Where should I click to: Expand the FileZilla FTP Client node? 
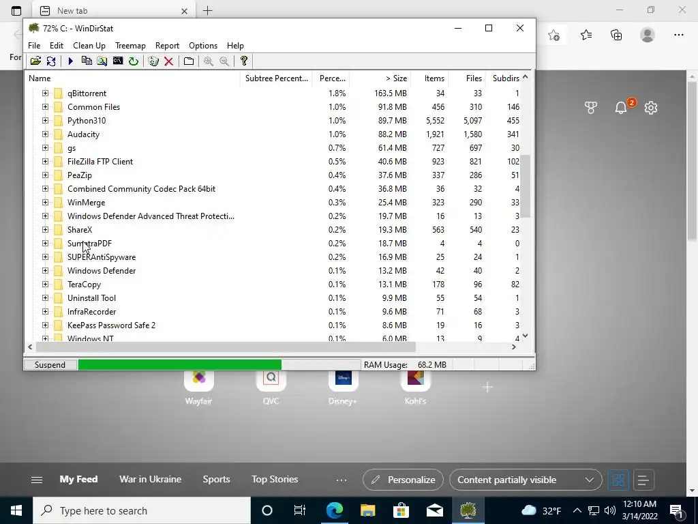pos(45,161)
